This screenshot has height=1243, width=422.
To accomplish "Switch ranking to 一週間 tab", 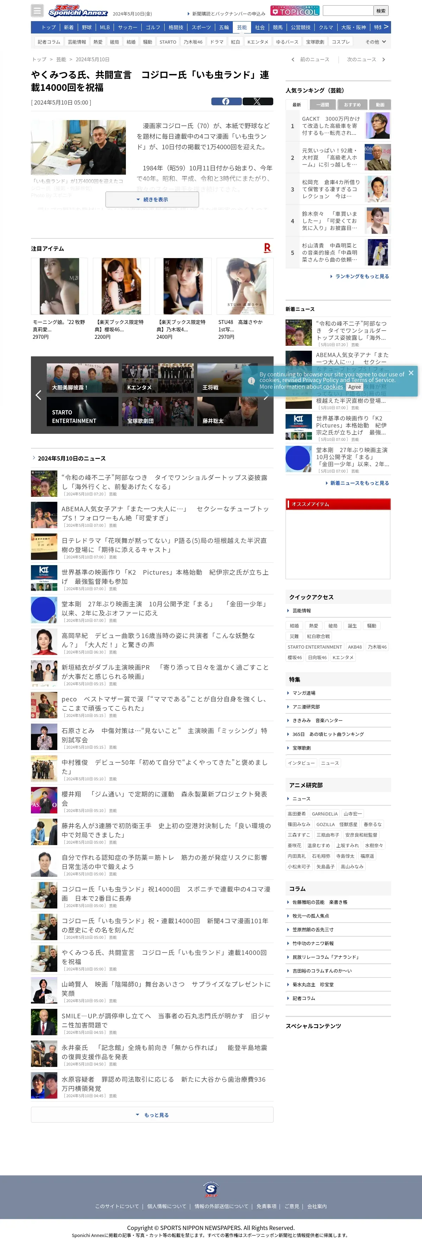I will (322, 105).
